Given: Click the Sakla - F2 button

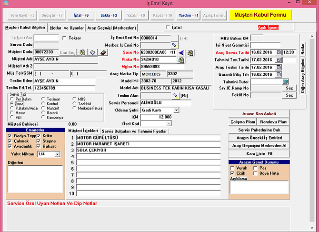Looking at the screenshot, I should tap(109, 15).
